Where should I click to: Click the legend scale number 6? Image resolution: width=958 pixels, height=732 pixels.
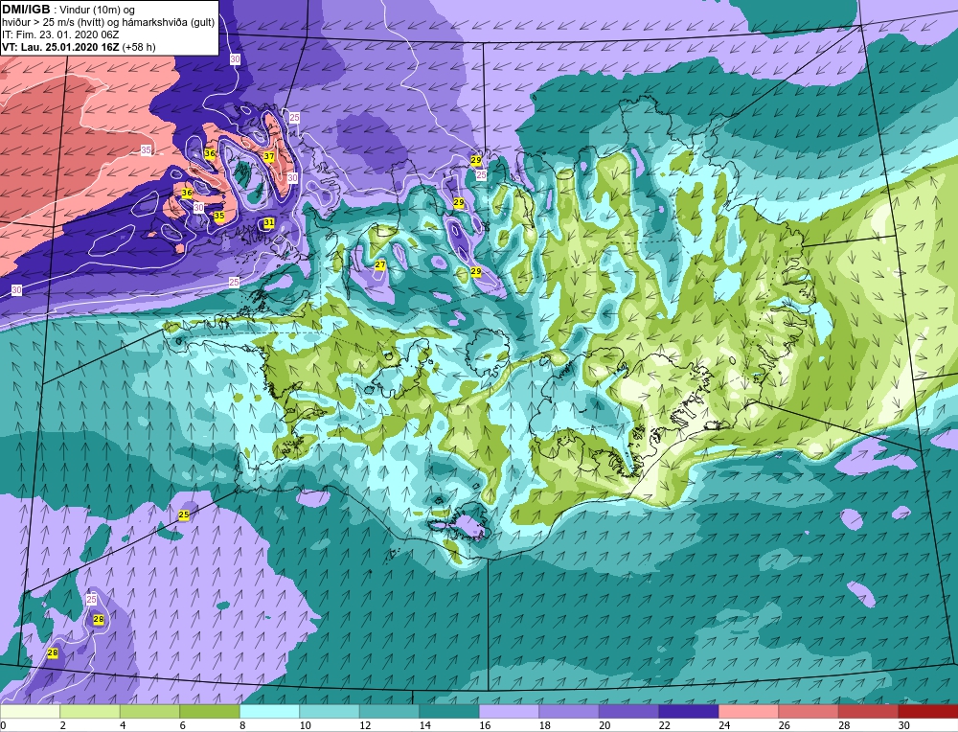click(183, 725)
